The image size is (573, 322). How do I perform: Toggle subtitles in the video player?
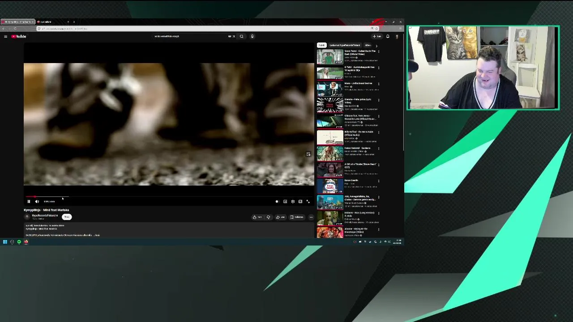(285, 202)
